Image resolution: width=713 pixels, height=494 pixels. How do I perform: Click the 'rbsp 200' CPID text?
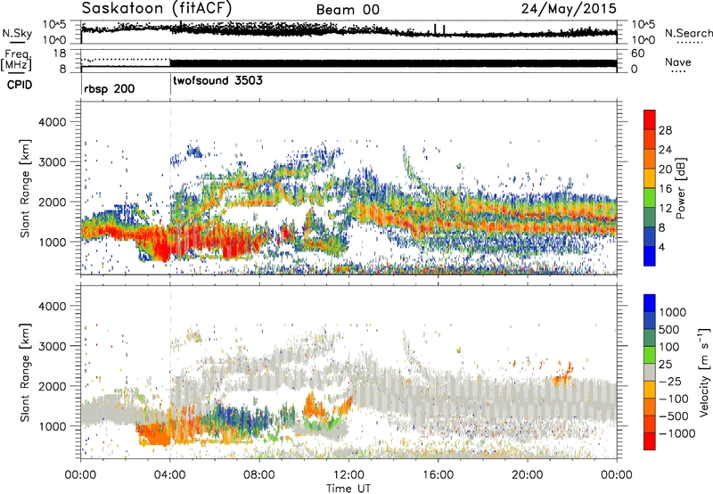click(109, 88)
